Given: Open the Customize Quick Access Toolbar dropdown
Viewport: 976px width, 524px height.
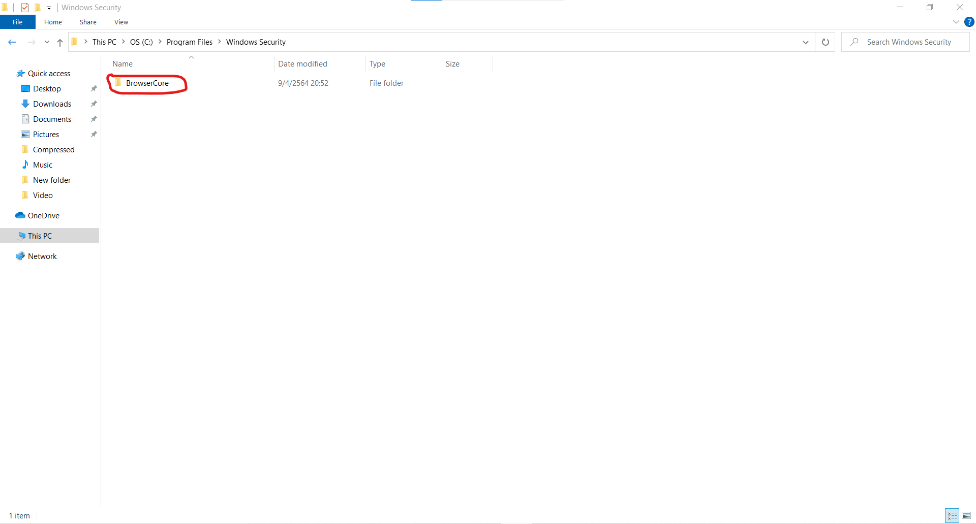Looking at the screenshot, I should (49, 8).
